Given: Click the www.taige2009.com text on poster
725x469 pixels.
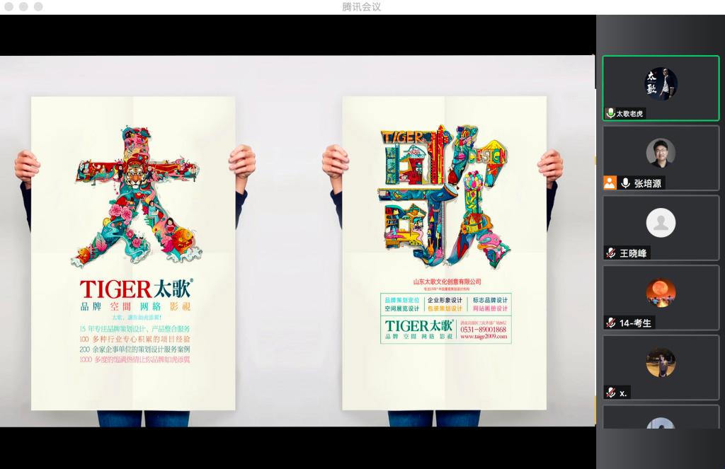Looking at the screenshot, I should (x=484, y=337).
